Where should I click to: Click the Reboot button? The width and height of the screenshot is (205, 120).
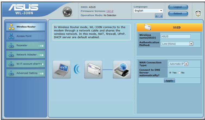tap(178, 14)
